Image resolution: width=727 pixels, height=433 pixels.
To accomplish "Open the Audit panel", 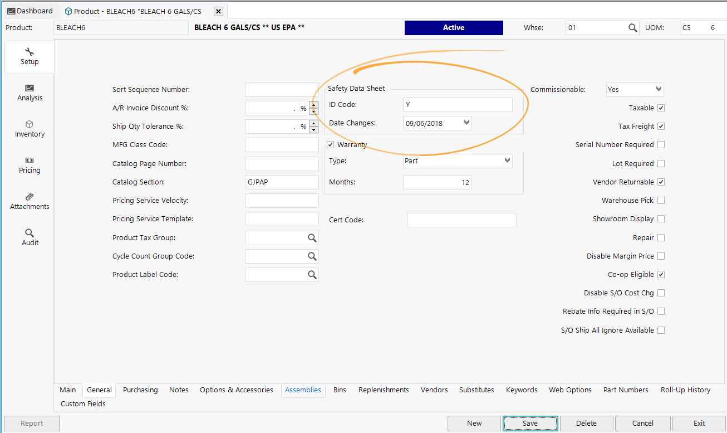I will coord(29,236).
